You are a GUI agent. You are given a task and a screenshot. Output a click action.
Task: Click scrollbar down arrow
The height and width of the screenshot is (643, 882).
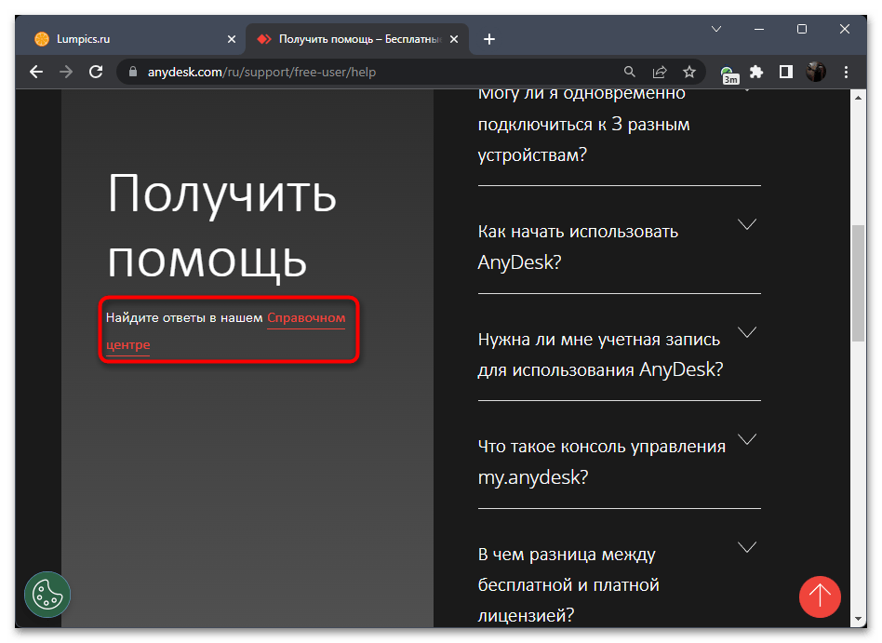pyautogui.click(x=858, y=619)
